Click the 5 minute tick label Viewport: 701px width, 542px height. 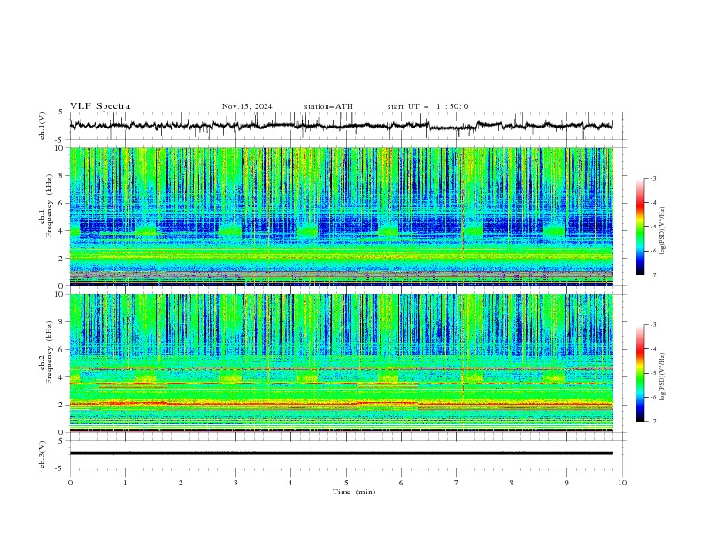(x=346, y=483)
